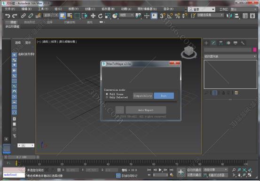The width and height of the screenshot is (260, 181).
Task: Click the Auto Key button
Action: [x=194, y=170]
